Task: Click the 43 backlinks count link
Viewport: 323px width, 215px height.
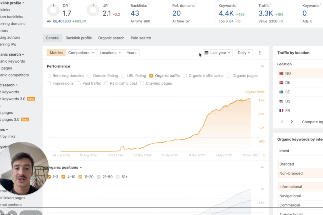Action: [x=135, y=13]
